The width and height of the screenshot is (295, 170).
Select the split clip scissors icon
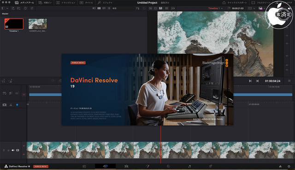point(11,105)
